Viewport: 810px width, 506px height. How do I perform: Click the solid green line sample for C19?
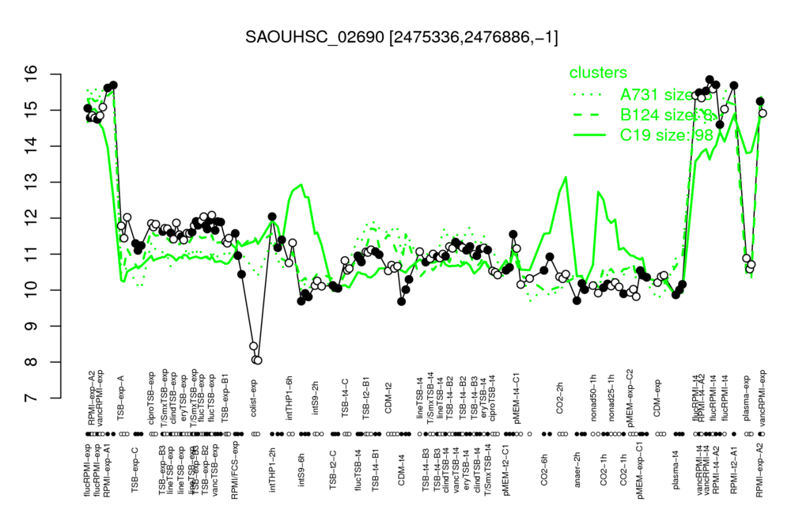coord(589,135)
